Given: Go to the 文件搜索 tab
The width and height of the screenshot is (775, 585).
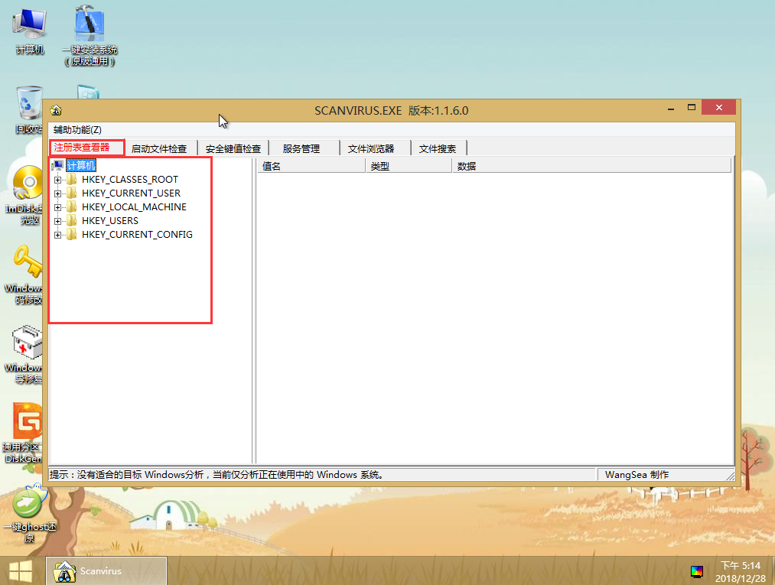Looking at the screenshot, I should pyautogui.click(x=438, y=148).
